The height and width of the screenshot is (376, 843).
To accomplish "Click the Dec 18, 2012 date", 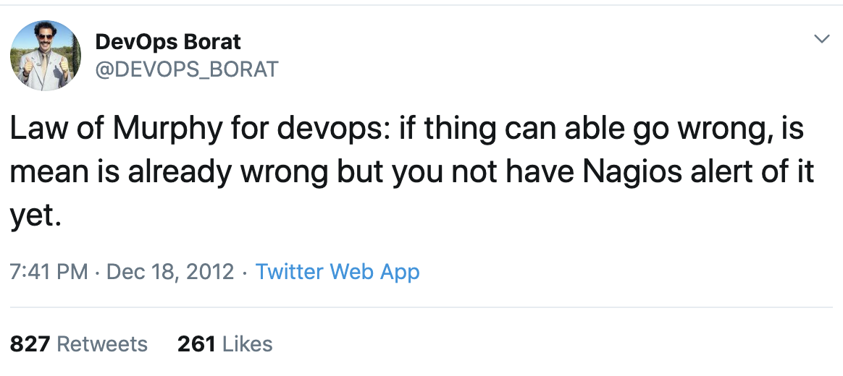I will coord(170,272).
